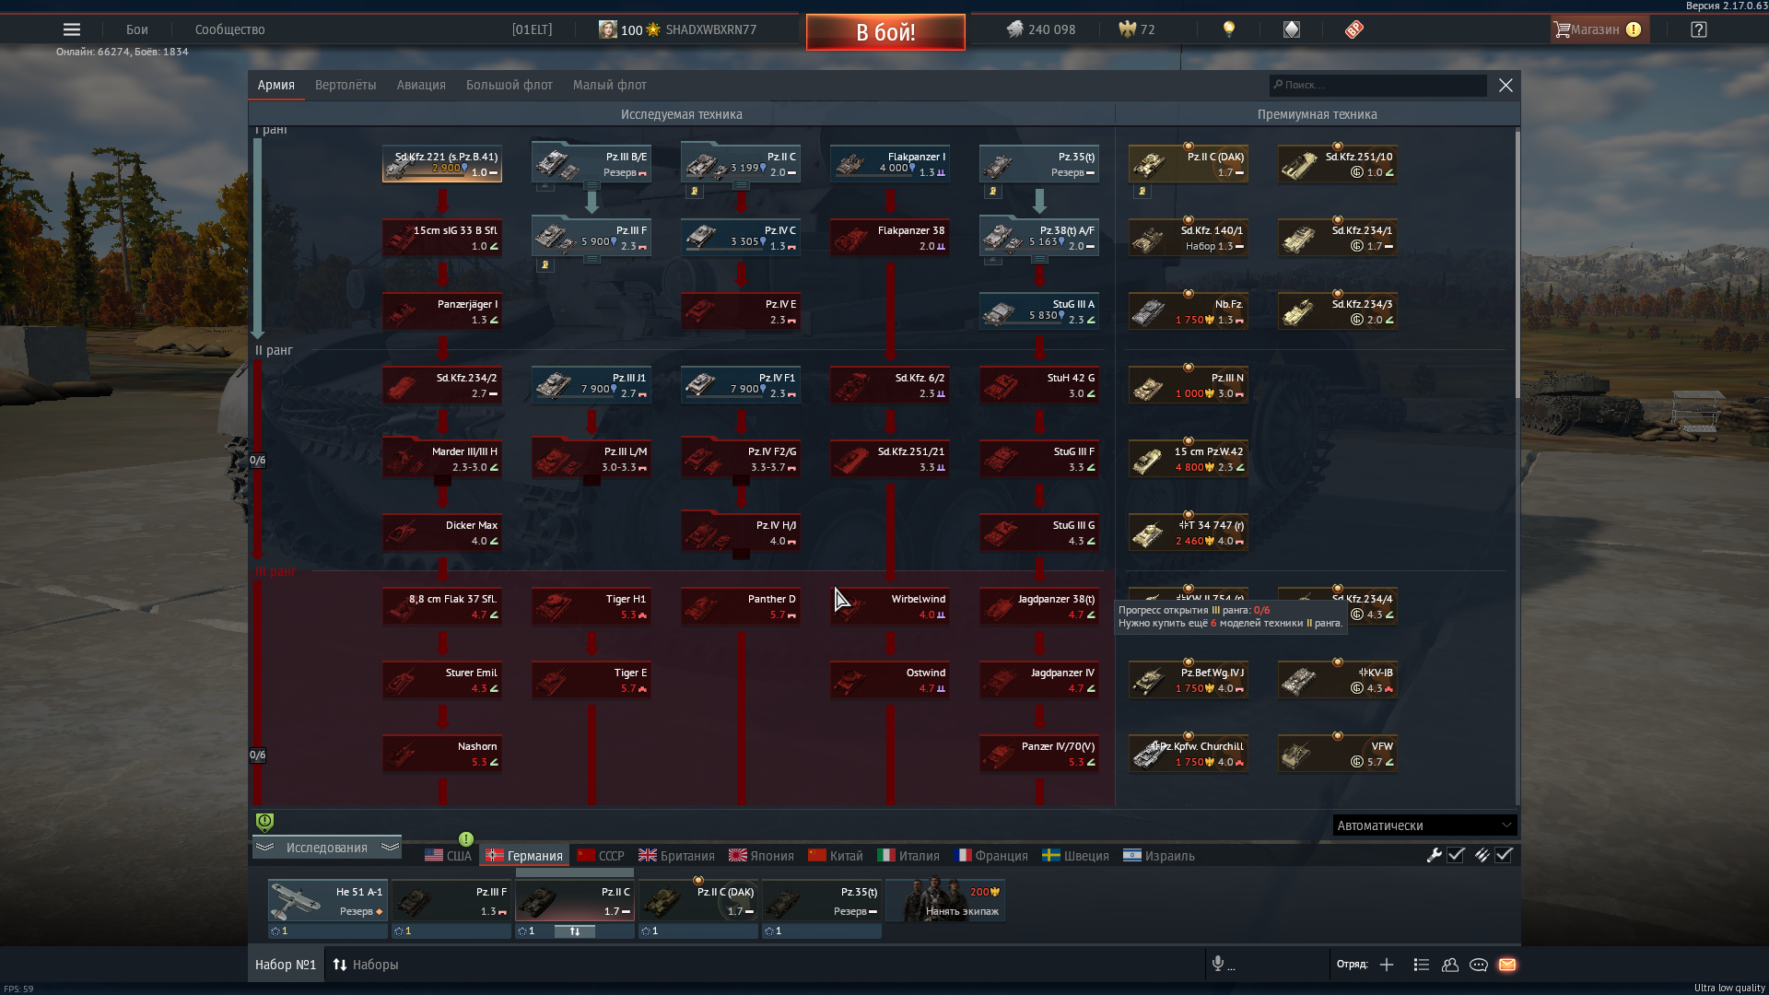Click the green shield warning icon
Viewport: 1769px width, 995px height.
pos(264,821)
